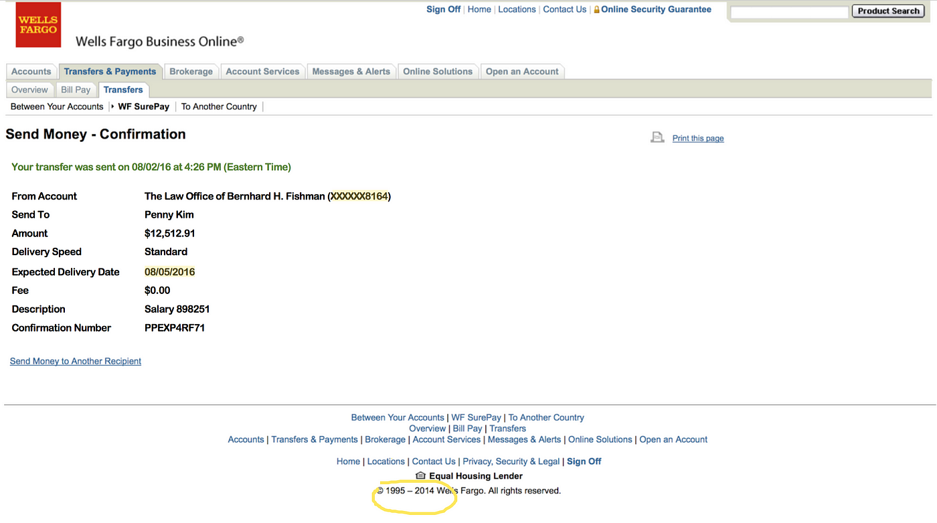Open the footer Bill Pay link

pyautogui.click(x=467, y=429)
